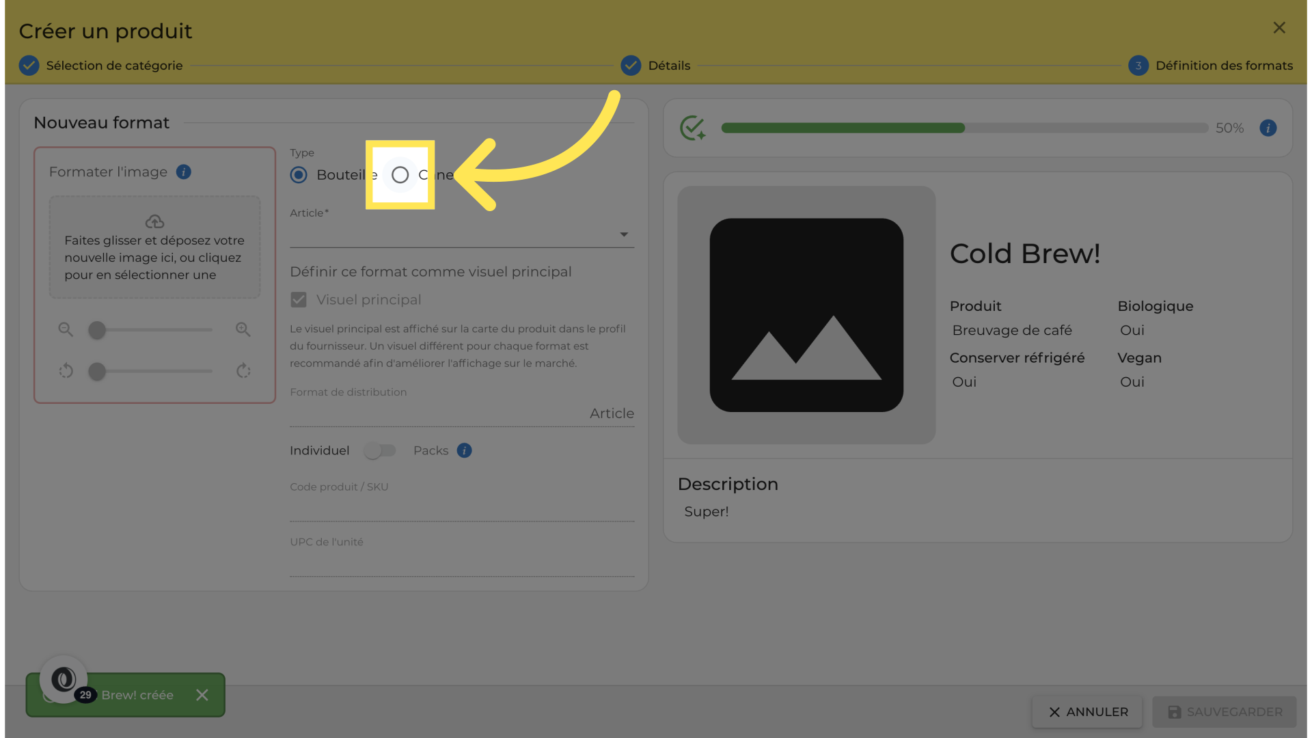Click info icon next to Packs
Image resolution: width=1312 pixels, height=738 pixels.
(464, 450)
